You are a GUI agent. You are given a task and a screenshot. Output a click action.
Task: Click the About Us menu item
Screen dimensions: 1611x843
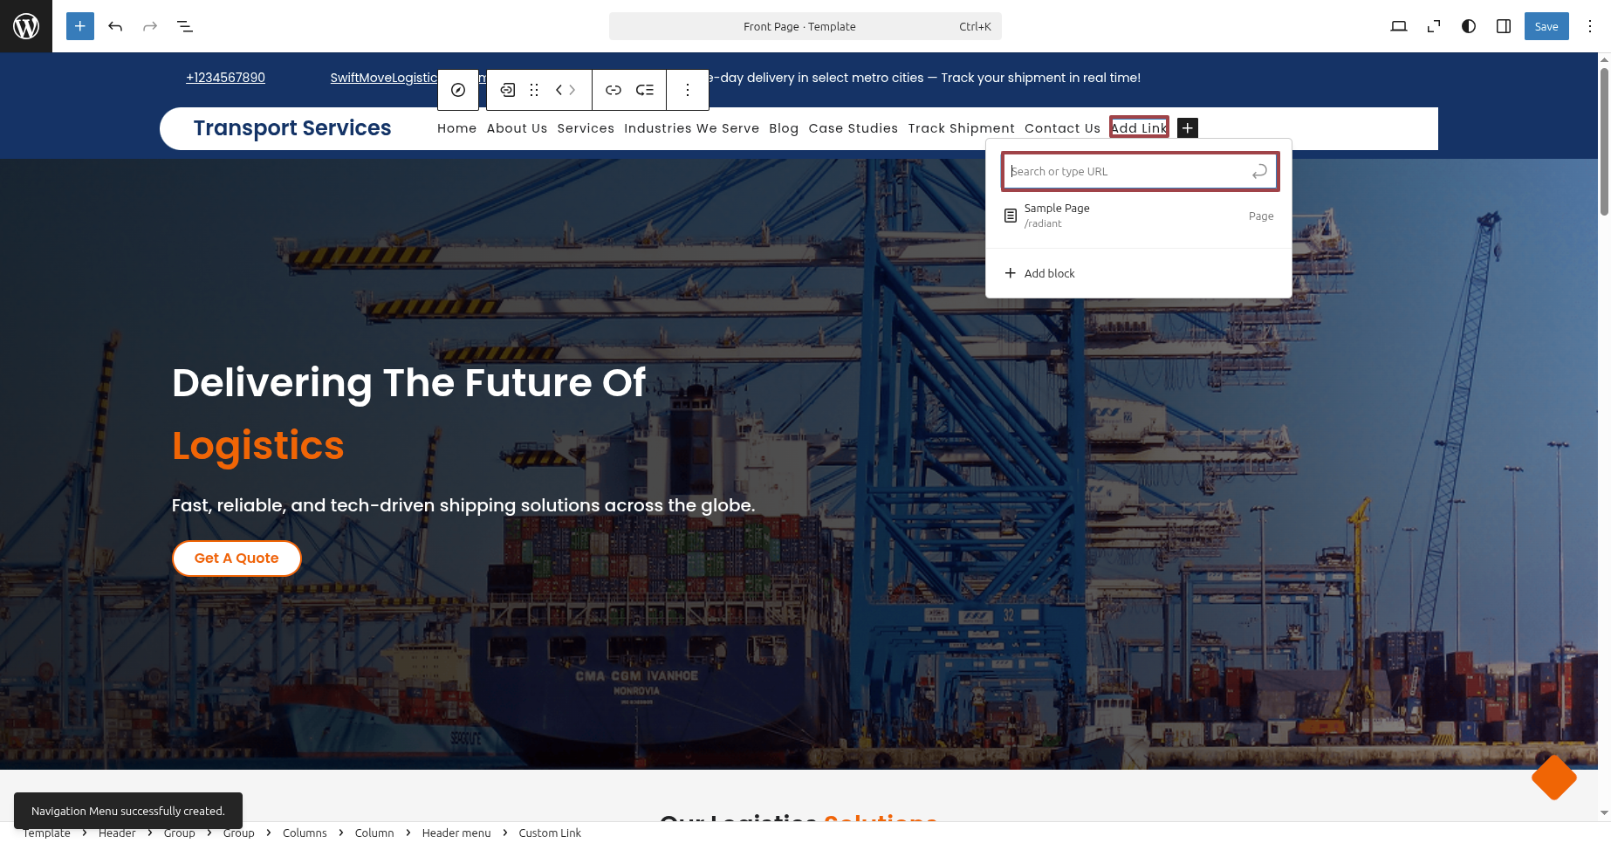518,128
